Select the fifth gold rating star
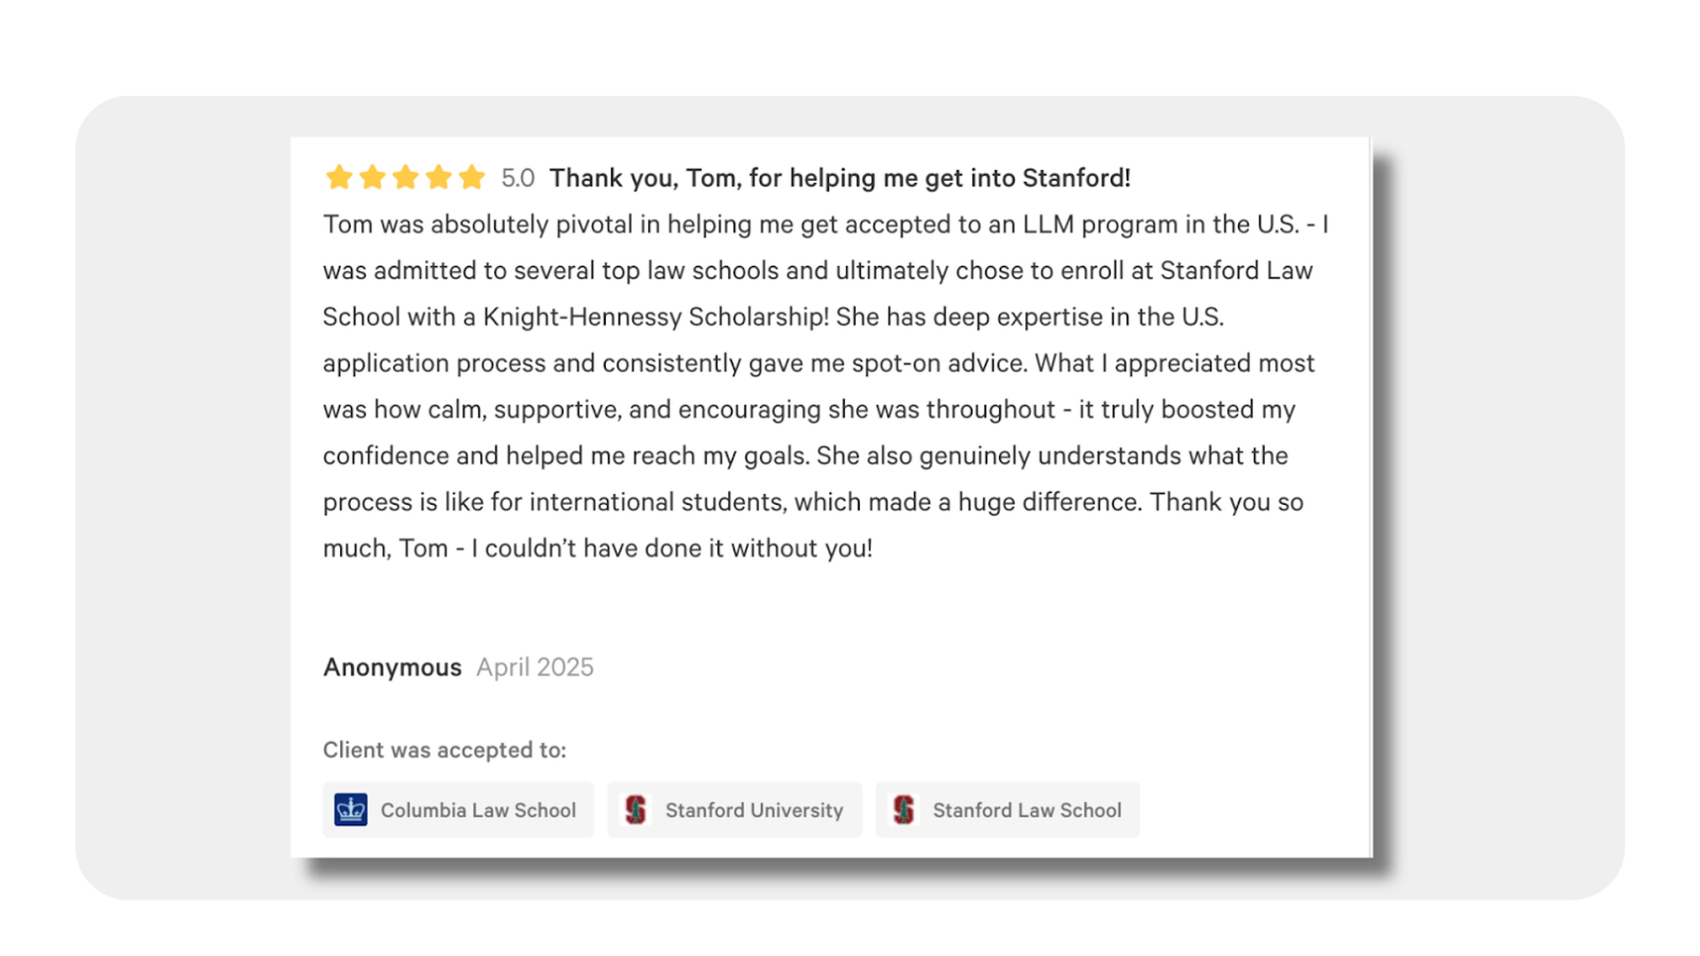The image size is (1700, 956). [x=471, y=177]
